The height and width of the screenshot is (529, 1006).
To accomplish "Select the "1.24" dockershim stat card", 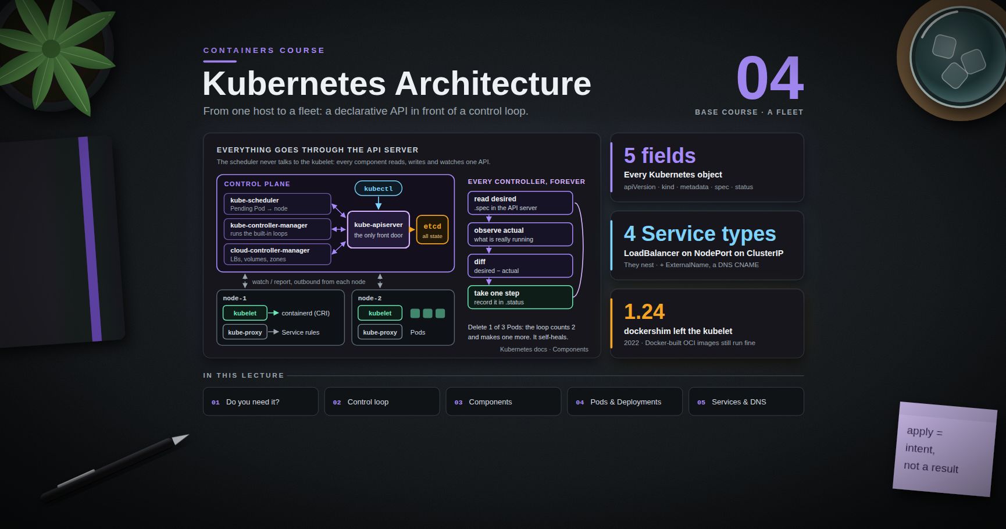I will [707, 324].
